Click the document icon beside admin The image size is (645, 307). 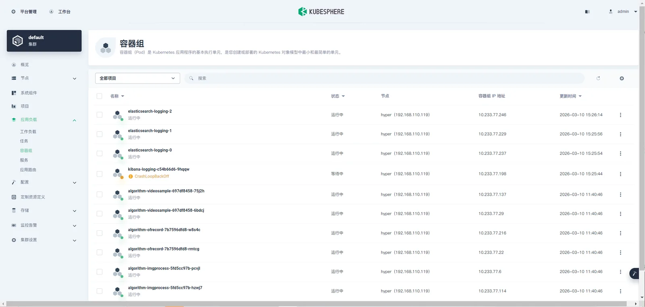[x=587, y=12]
